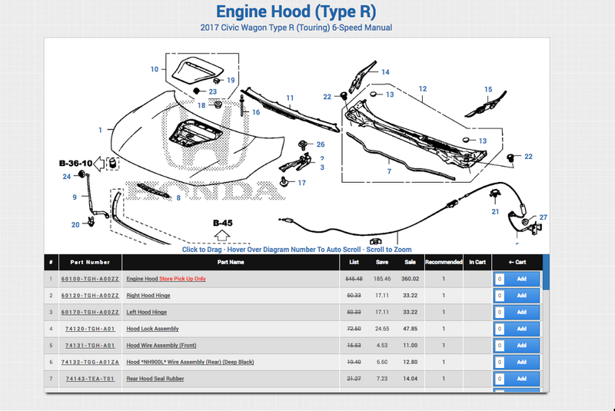Open part number 74131-TGH-A01 link
The height and width of the screenshot is (411, 615).
coord(90,346)
